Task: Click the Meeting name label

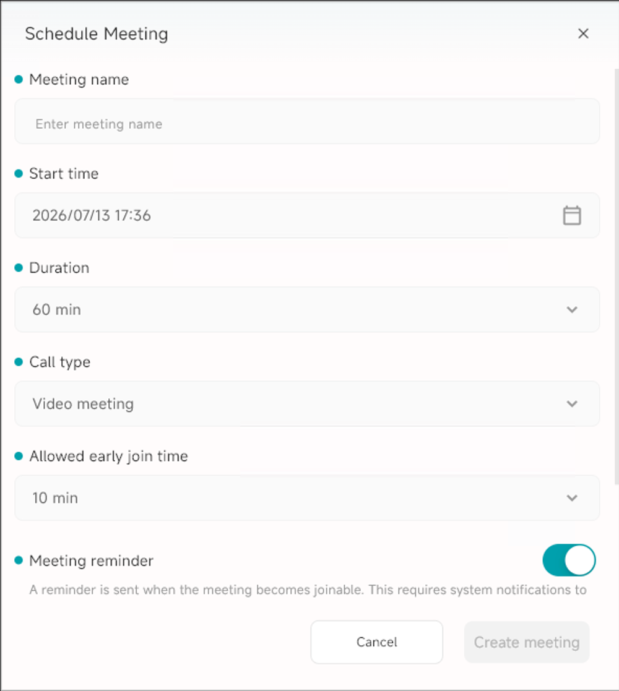Action: pos(79,80)
